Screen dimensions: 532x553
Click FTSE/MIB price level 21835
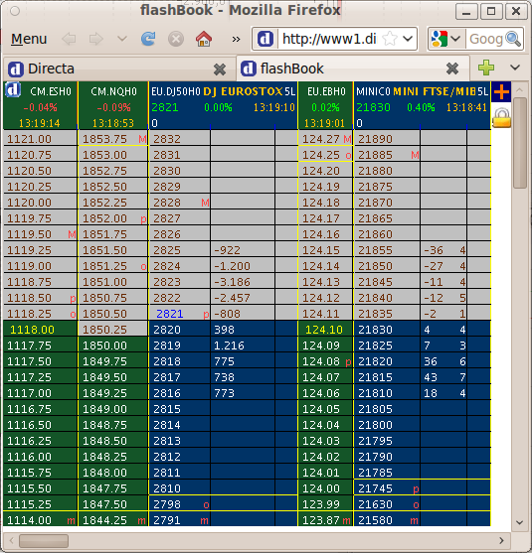(x=375, y=314)
